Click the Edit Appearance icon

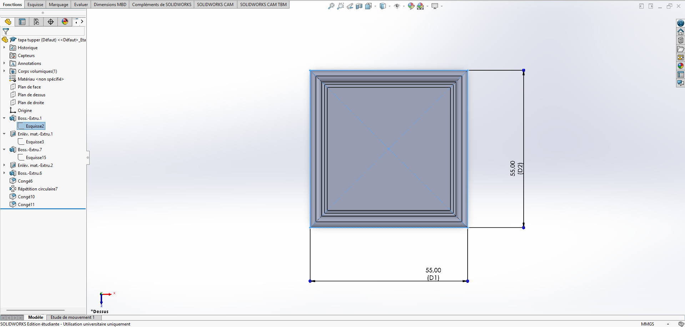(411, 6)
